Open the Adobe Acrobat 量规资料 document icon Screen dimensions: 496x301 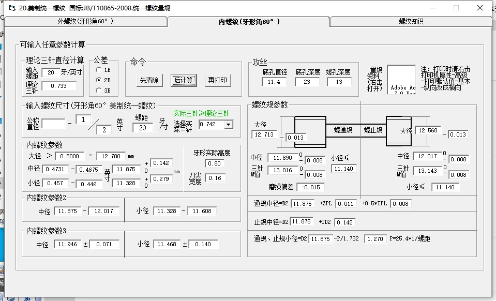point(401,79)
